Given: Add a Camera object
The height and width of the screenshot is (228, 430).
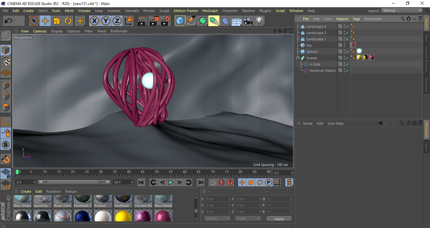Looking at the screenshot, I should [248, 21].
